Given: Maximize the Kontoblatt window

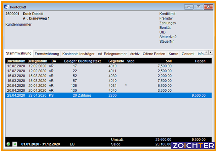Looking at the screenshot, I should pyautogui.click(x=198, y=6).
